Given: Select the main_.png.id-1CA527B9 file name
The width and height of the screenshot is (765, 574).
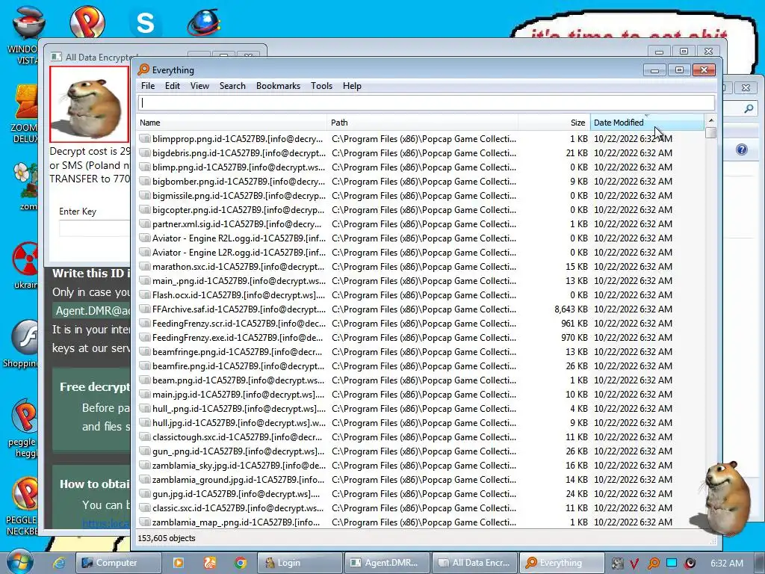Looking at the screenshot, I should [x=238, y=281].
